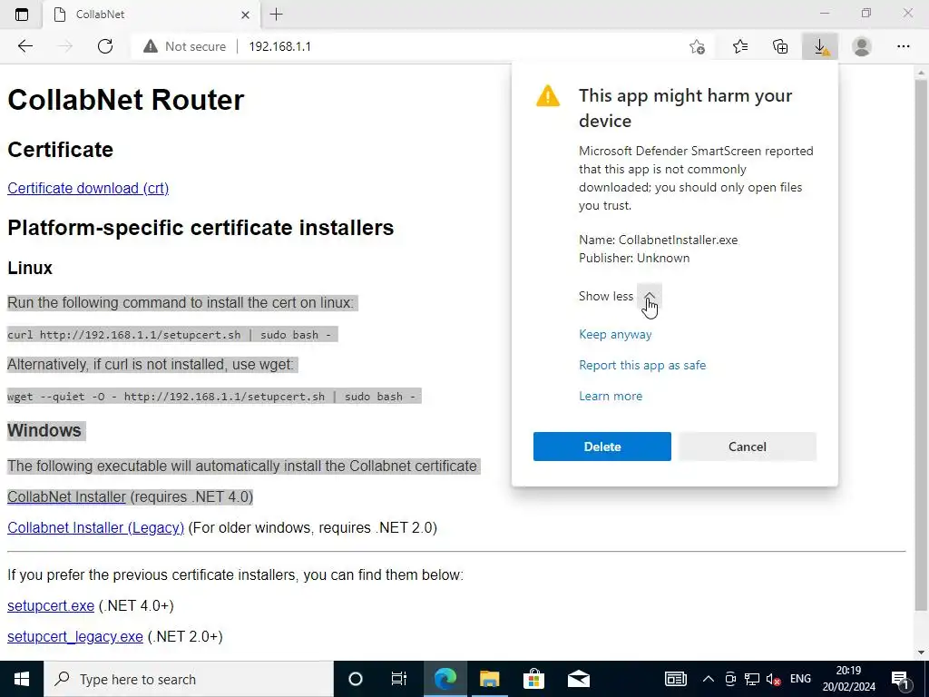Click the ENG language indicator
The image size is (929, 697).
800,679
